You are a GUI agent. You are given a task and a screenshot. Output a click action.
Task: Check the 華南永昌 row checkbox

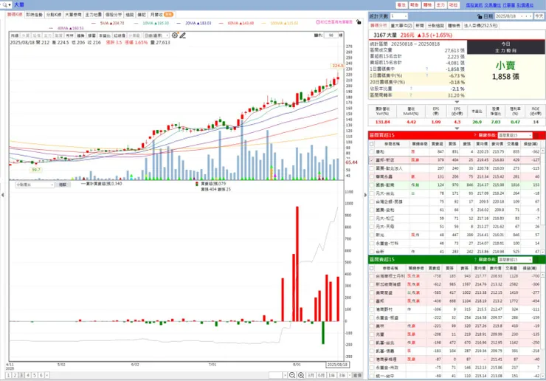tap(372, 176)
